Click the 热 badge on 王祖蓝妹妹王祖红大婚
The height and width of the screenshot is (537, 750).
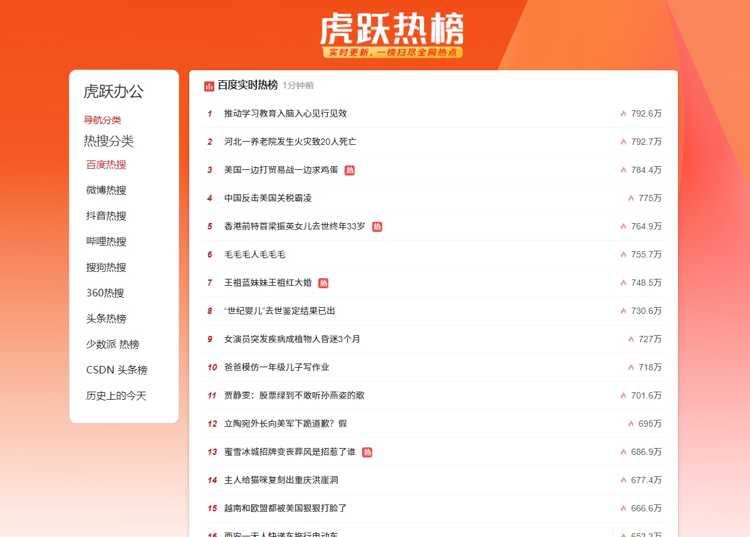point(323,284)
